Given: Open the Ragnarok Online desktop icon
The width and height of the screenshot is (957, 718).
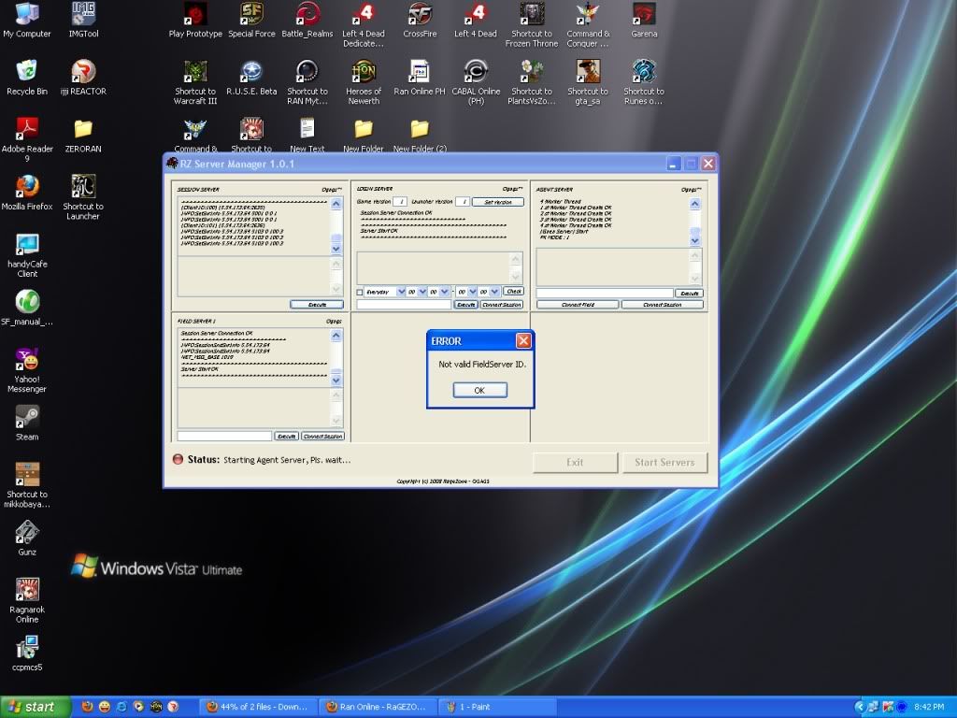Looking at the screenshot, I should click(27, 591).
